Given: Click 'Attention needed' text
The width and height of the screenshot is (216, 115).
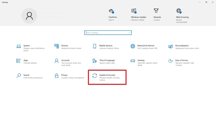Looking at the screenshot, I should [138, 20].
